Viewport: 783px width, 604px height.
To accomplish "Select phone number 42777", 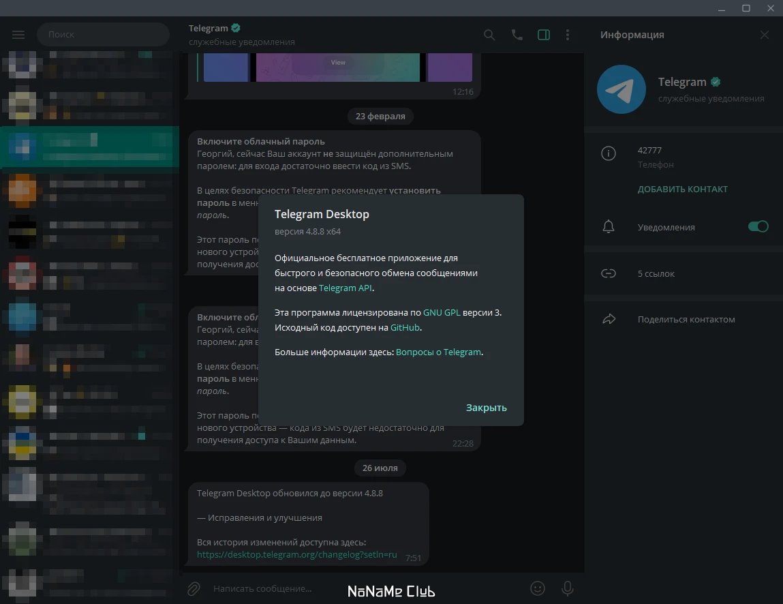I will point(649,151).
